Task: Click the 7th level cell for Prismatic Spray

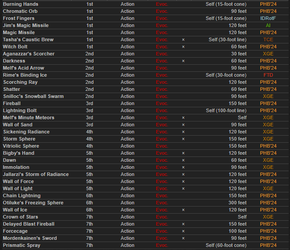Action: (x=89, y=246)
